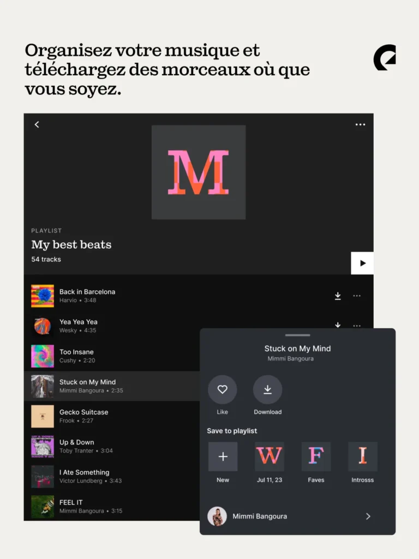Select Too Insane track cover
The image size is (419, 559).
point(43,356)
